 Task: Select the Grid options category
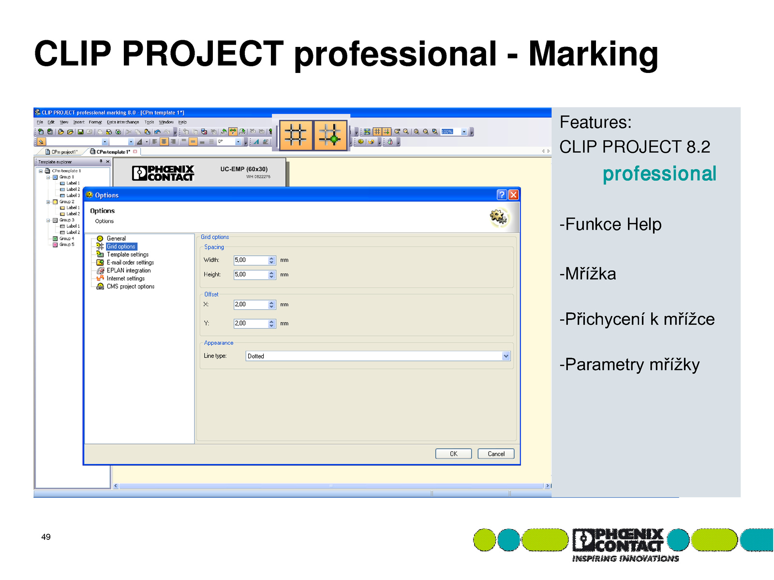pos(121,246)
